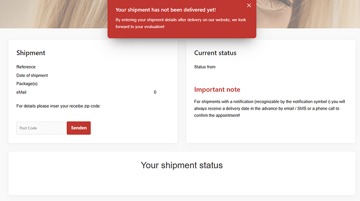Click the receive zip code instruction text

click(59, 106)
